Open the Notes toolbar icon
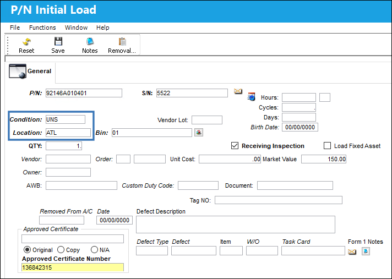 pos(90,41)
